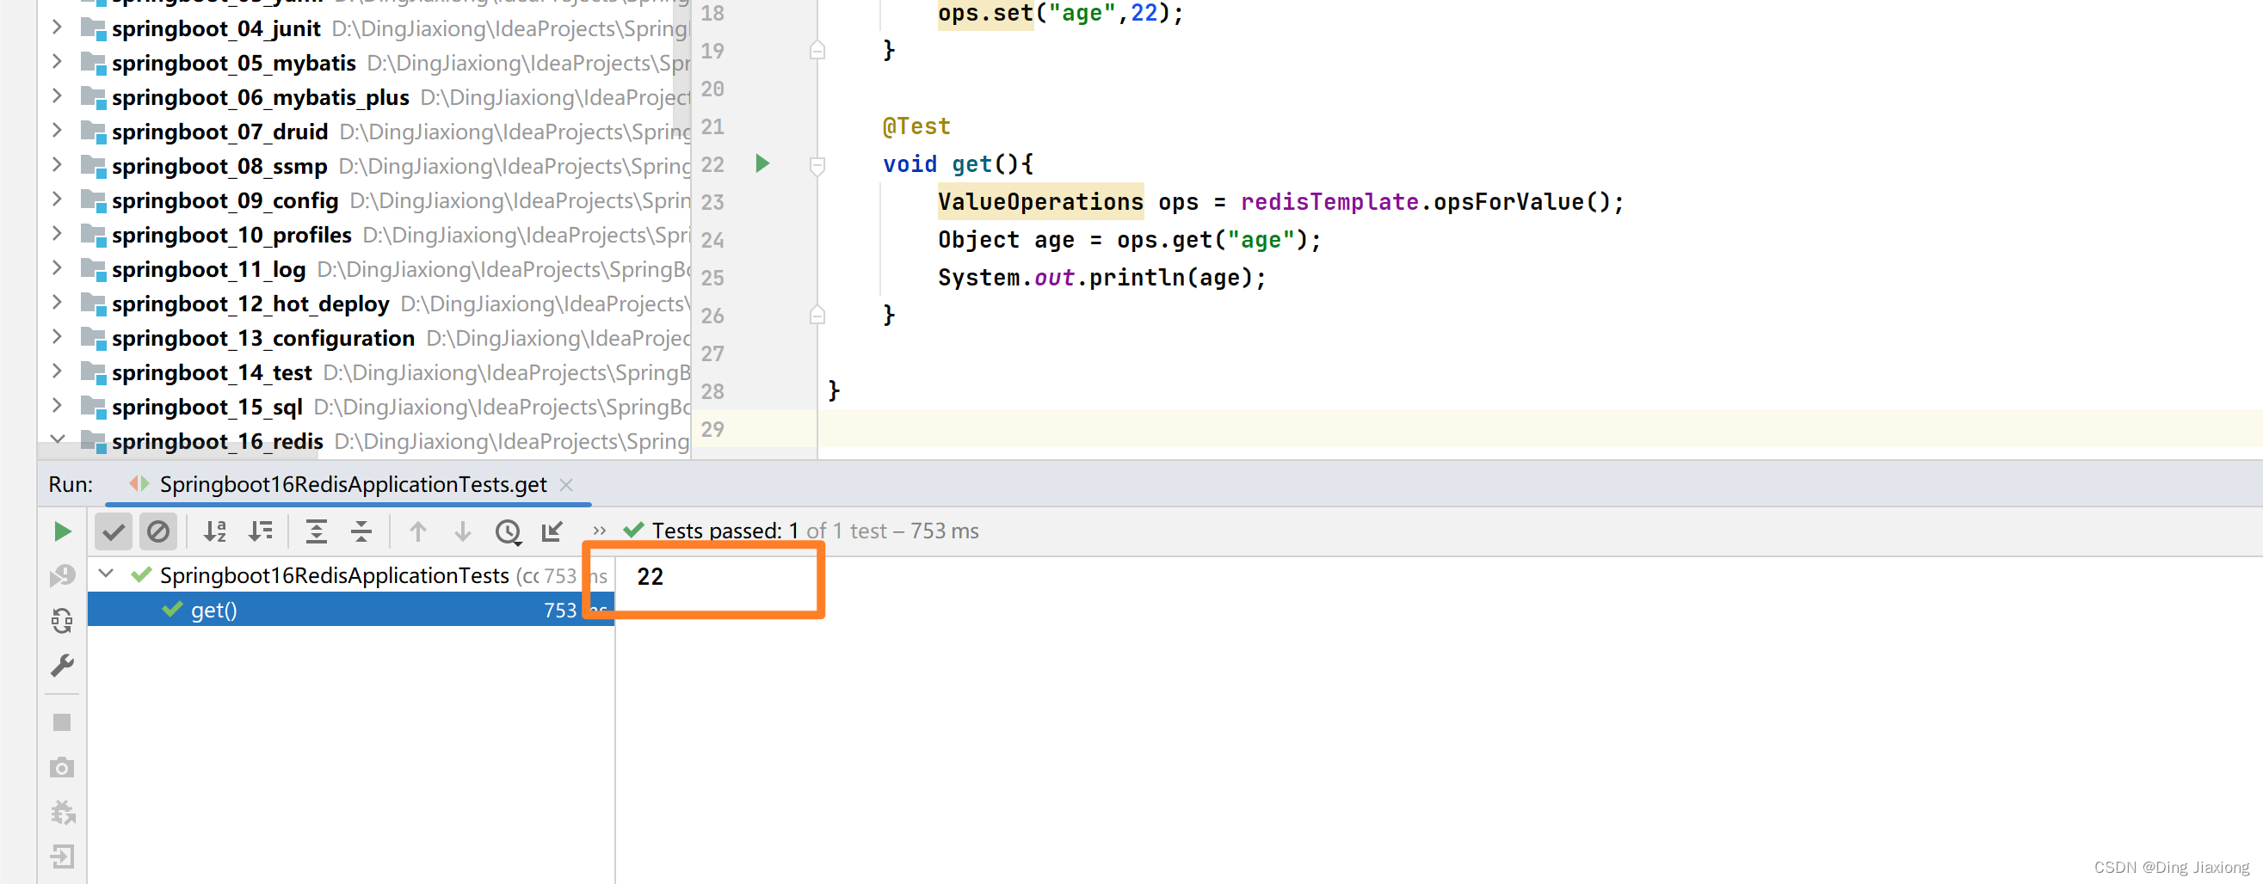Viewport: 2263px width, 884px height.
Task: Select springboot_16_redis in project tree
Action: 217,441
